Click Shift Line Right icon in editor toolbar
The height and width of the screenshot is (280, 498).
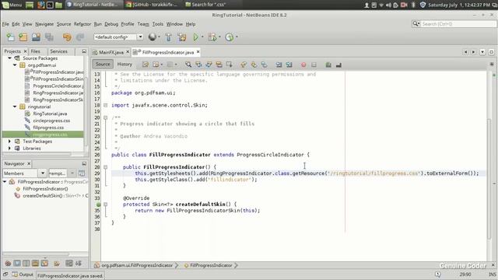289,65
